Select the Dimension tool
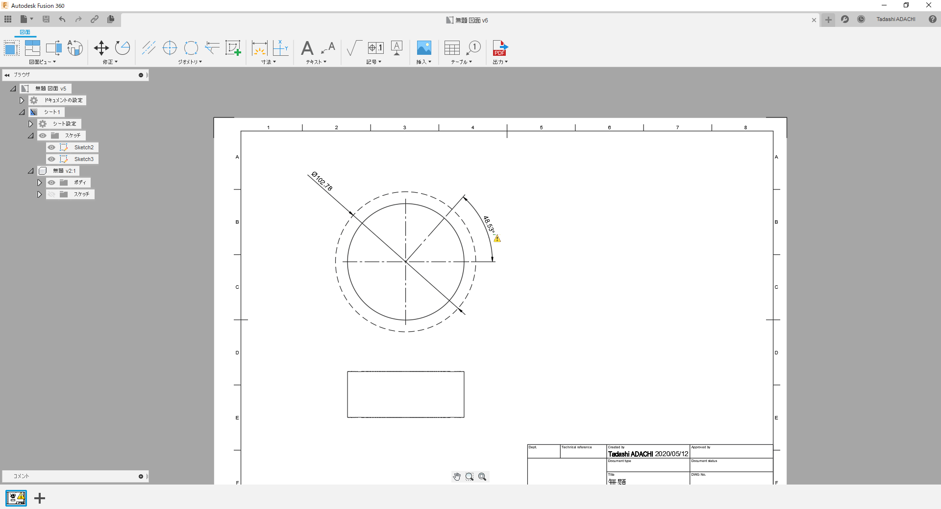Screen dimensions: 941x509 coord(259,48)
